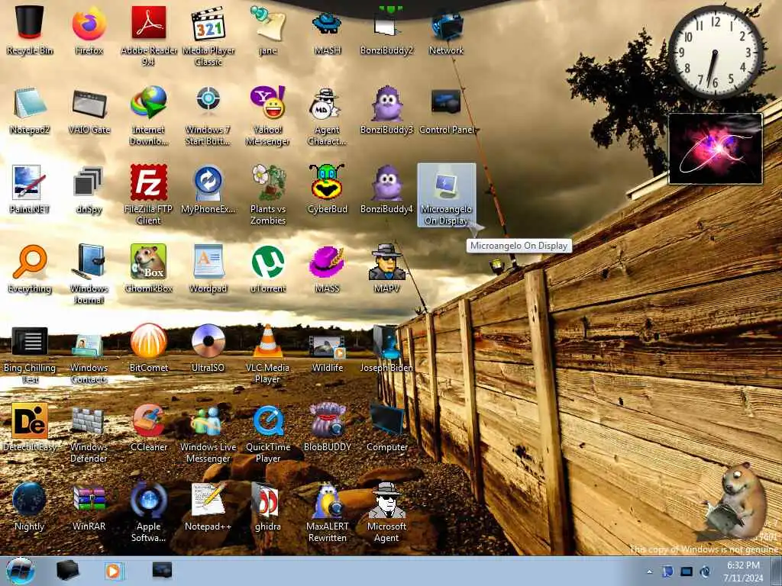Image resolution: width=782 pixels, height=586 pixels.
Task: Click the BlobBUDDY icon
Action: tap(327, 427)
